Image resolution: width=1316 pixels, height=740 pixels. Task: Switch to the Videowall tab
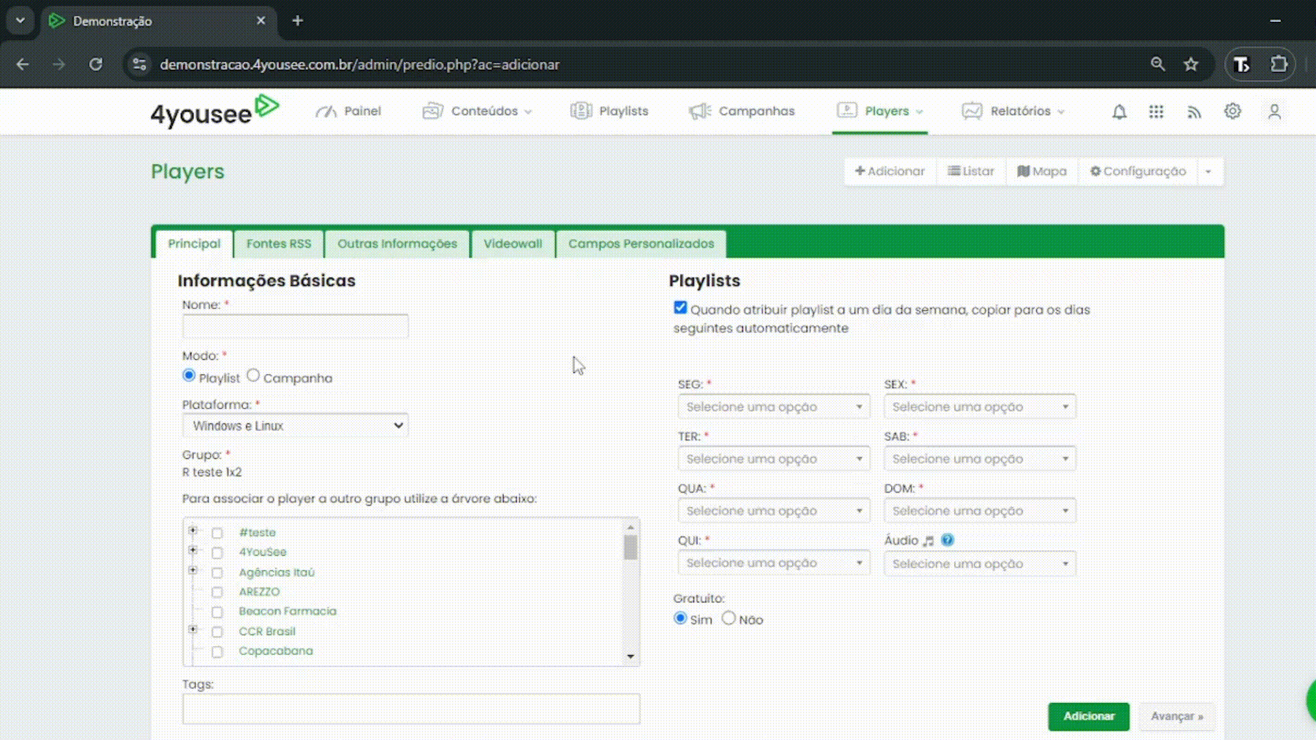click(x=512, y=244)
